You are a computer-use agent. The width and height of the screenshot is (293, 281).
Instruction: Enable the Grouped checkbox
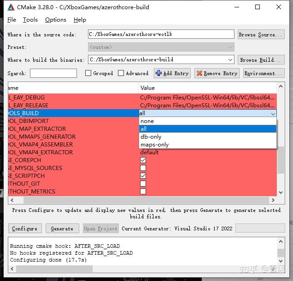click(88, 73)
